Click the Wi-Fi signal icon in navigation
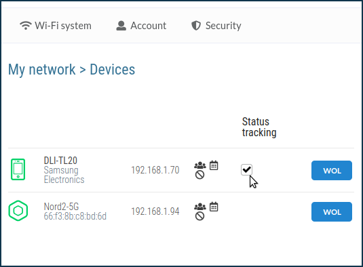The width and height of the screenshot is (363, 267). tap(26, 26)
